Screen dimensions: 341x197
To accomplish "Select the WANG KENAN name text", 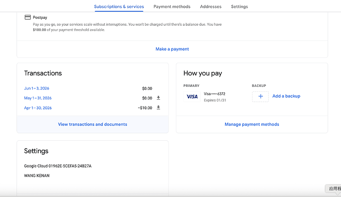I will pyautogui.click(x=37, y=175).
